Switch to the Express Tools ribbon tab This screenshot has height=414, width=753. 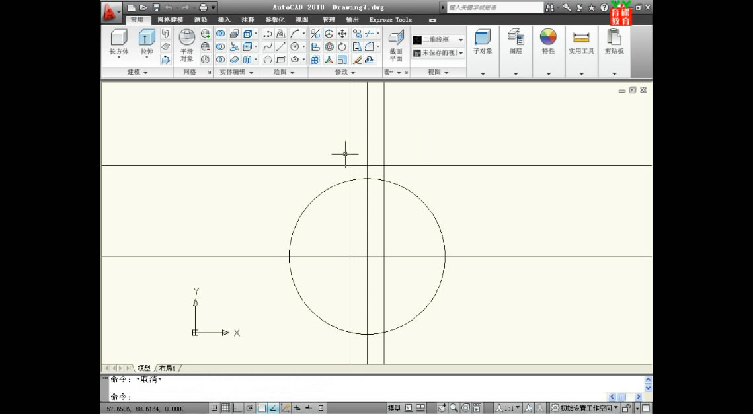(x=391, y=21)
